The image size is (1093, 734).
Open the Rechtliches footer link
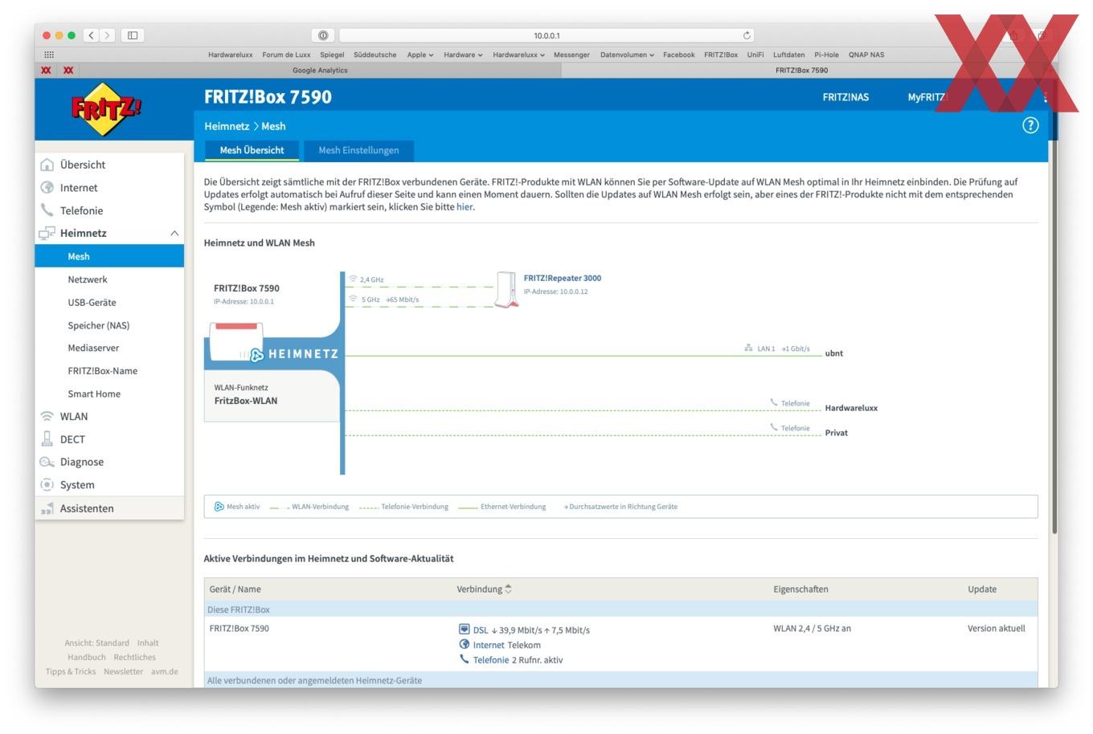[135, 658]
